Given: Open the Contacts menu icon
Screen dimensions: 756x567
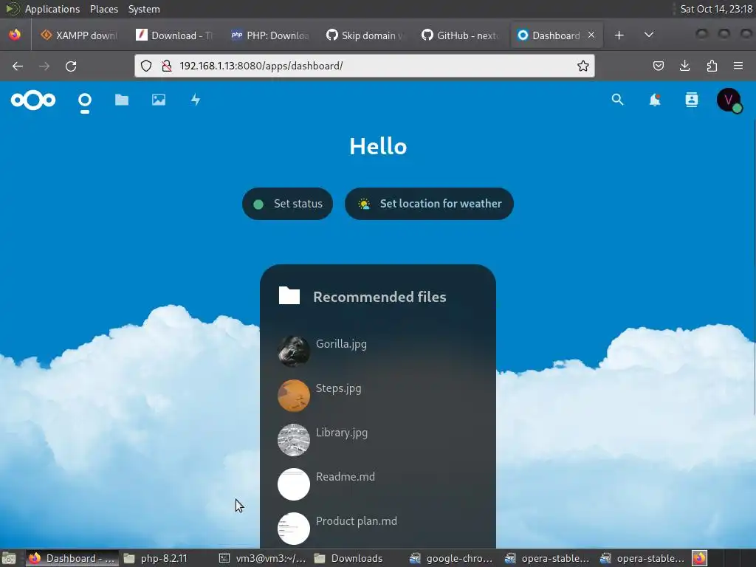Looking at the screenshot, I should click(x=691, y=100).
